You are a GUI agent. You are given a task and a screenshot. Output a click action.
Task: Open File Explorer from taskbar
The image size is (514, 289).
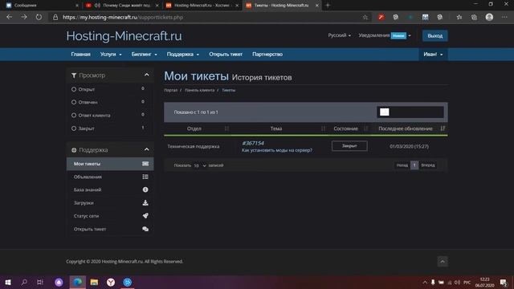point(94,282)
